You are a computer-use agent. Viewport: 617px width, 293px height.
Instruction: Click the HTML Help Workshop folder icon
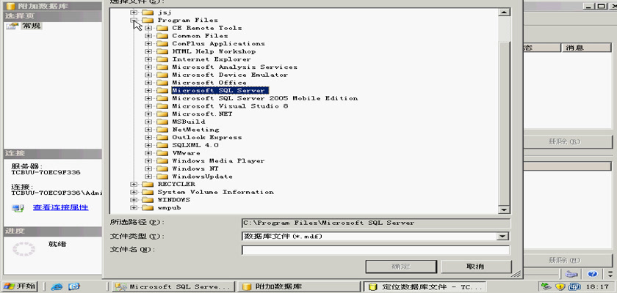(x=162, y=51)
